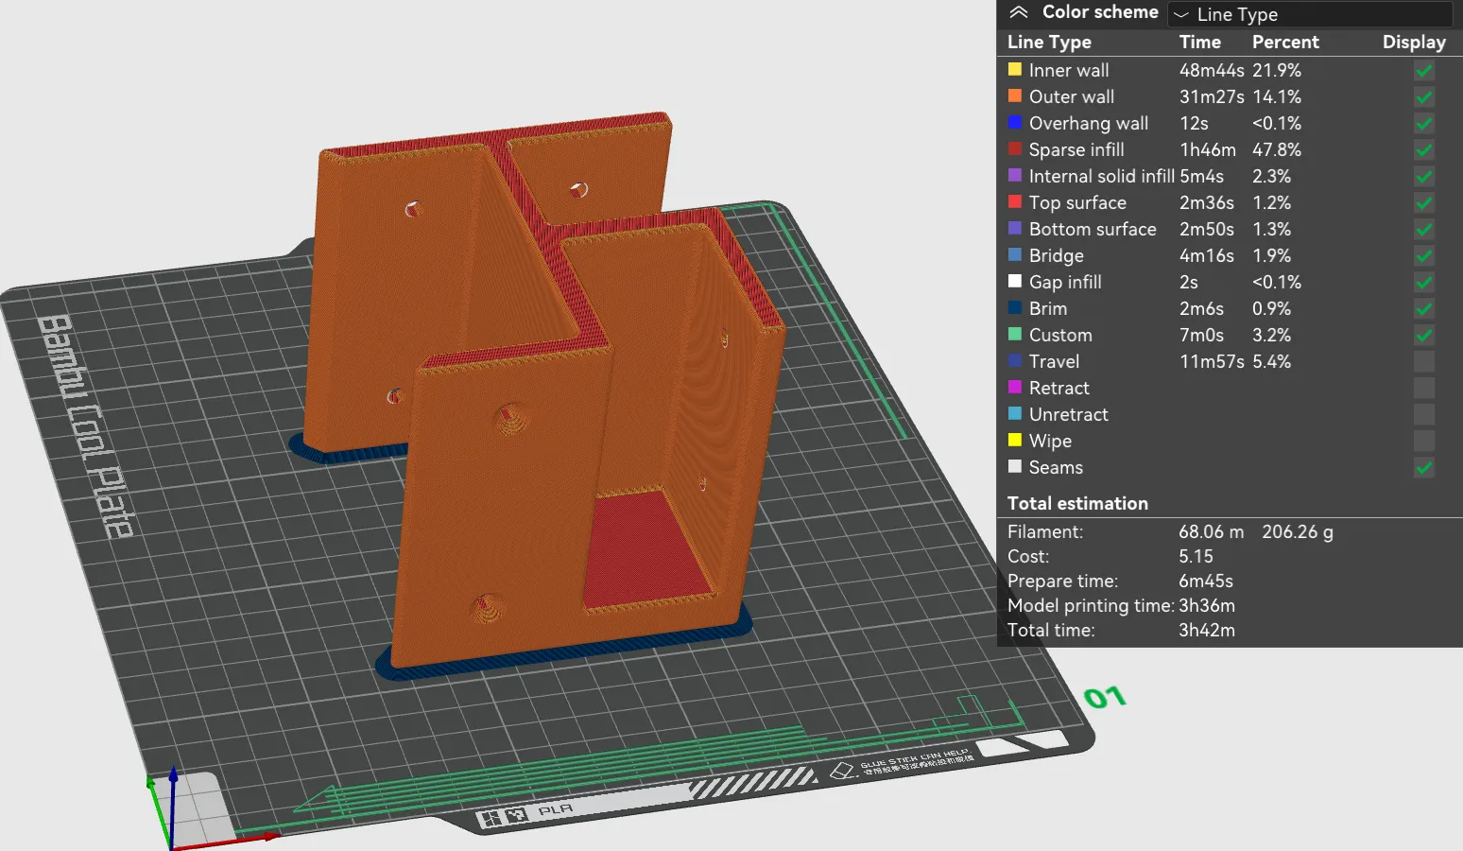Select the blue Overhang wall swatch
The width and height of the screenshot is (1463, 851).
[x=1015, y=122]
